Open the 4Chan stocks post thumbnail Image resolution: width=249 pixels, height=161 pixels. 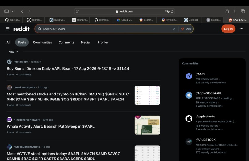[147, 95]
